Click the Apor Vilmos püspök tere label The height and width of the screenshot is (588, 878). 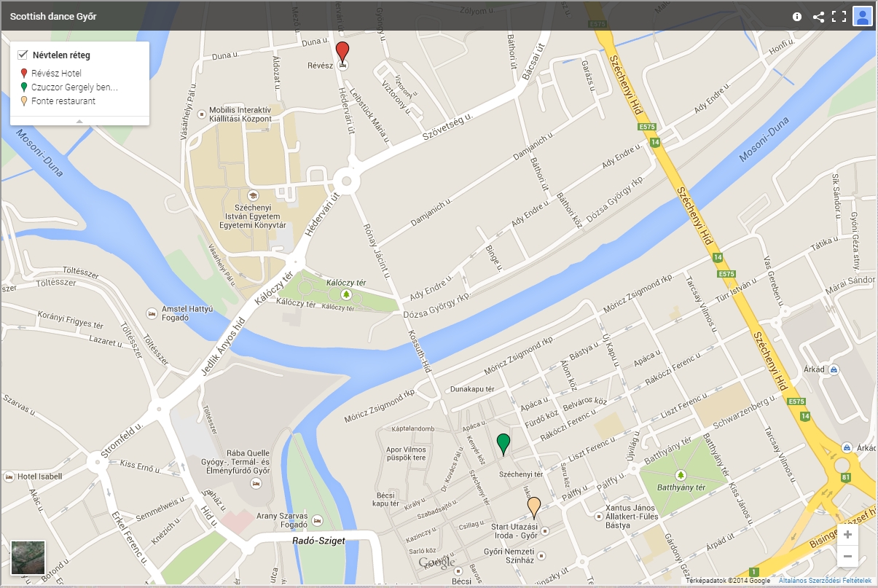pos(406,455)
